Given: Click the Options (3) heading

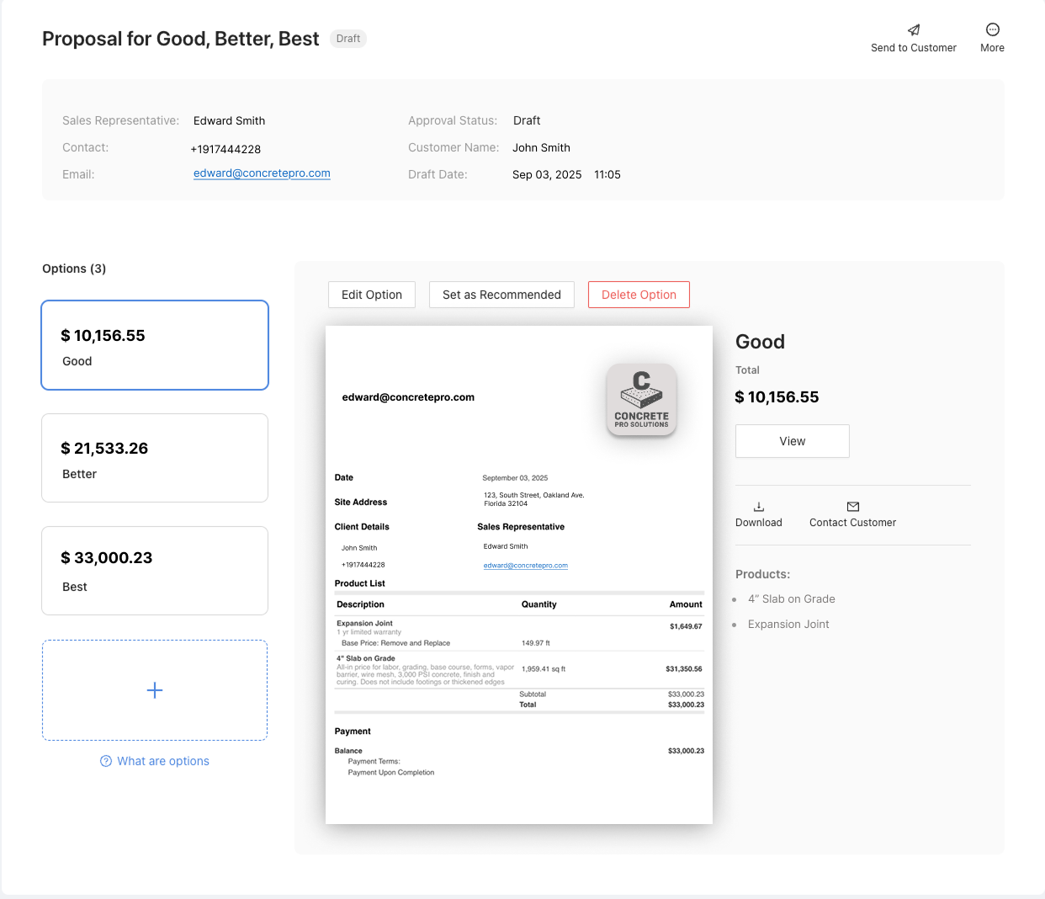Looking at the screenshot, I should click(x=74, y=269).
